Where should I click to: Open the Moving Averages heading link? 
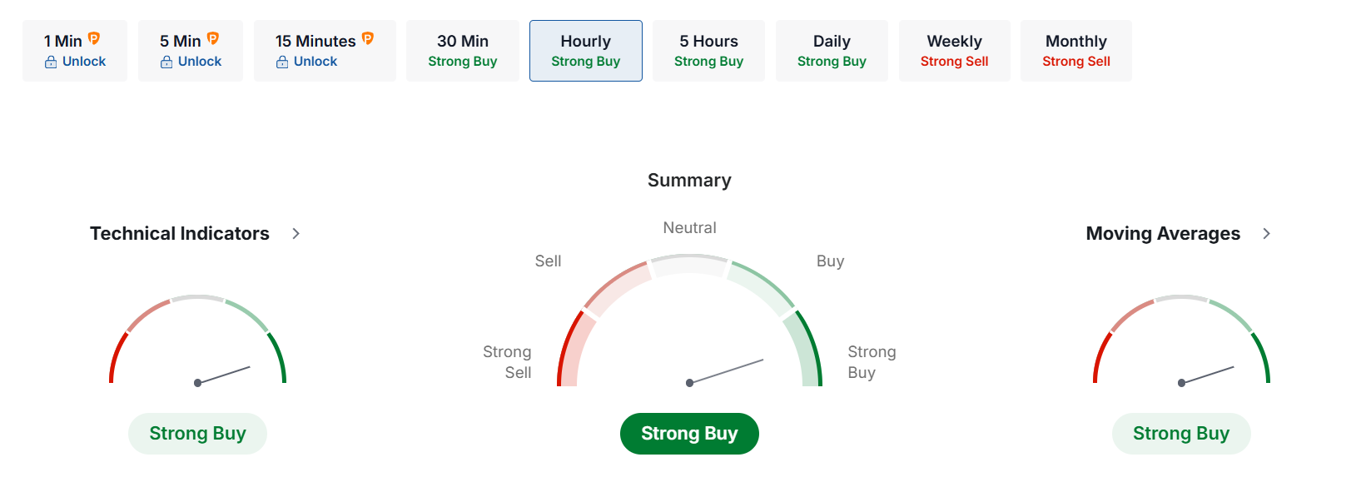1163,234
